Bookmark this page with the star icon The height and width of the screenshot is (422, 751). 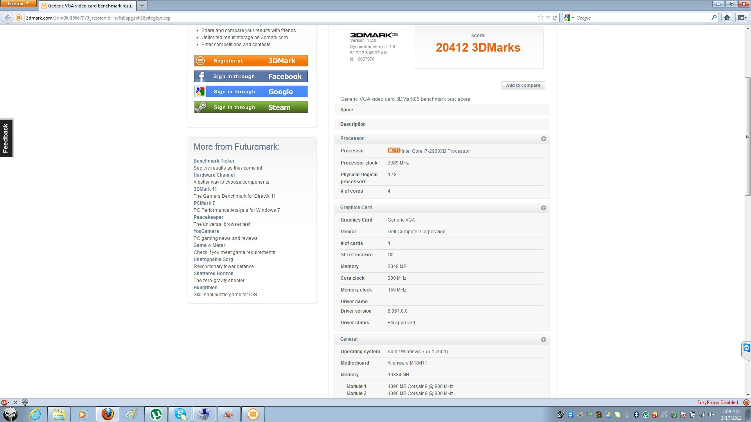click(x=540, y=18)
